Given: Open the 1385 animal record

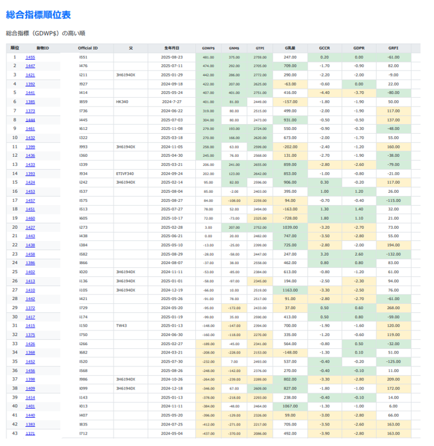Looking at the screenshot, I should (30, 102).
